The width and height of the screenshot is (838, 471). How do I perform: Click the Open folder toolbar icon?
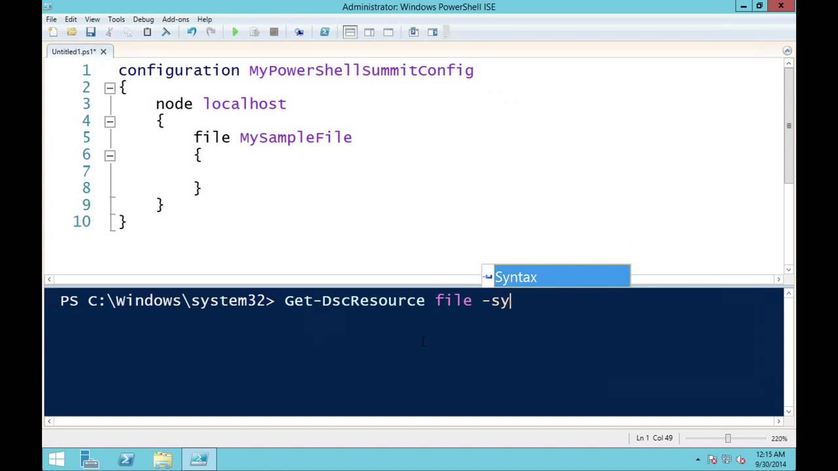point(71,32)
